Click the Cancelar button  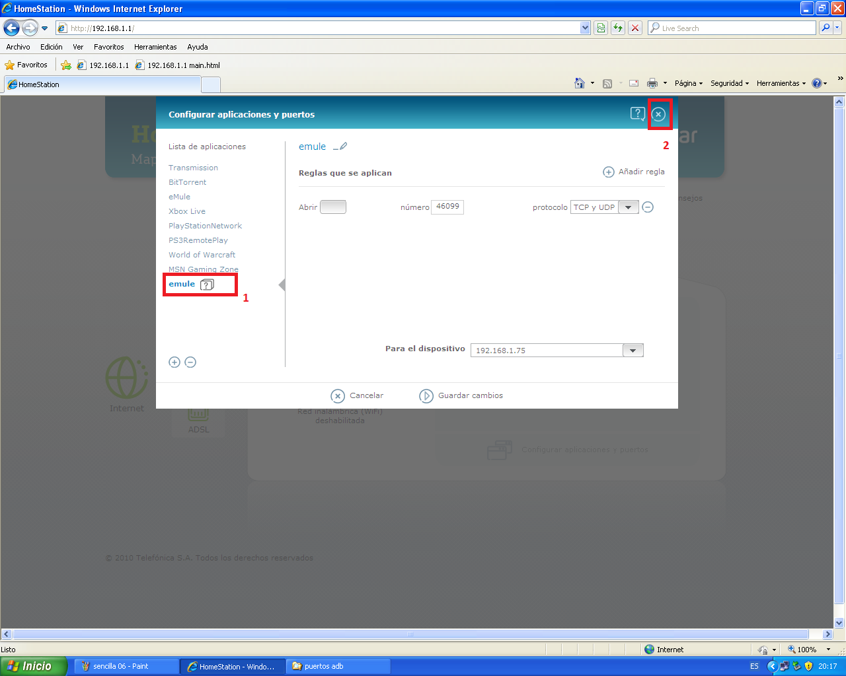pos(357,395)
